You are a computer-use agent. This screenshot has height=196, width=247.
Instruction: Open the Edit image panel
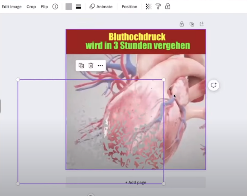[x=12, y=7]
